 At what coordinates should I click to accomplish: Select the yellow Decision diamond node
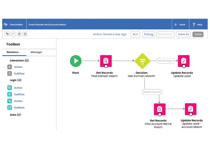(142, 61)
